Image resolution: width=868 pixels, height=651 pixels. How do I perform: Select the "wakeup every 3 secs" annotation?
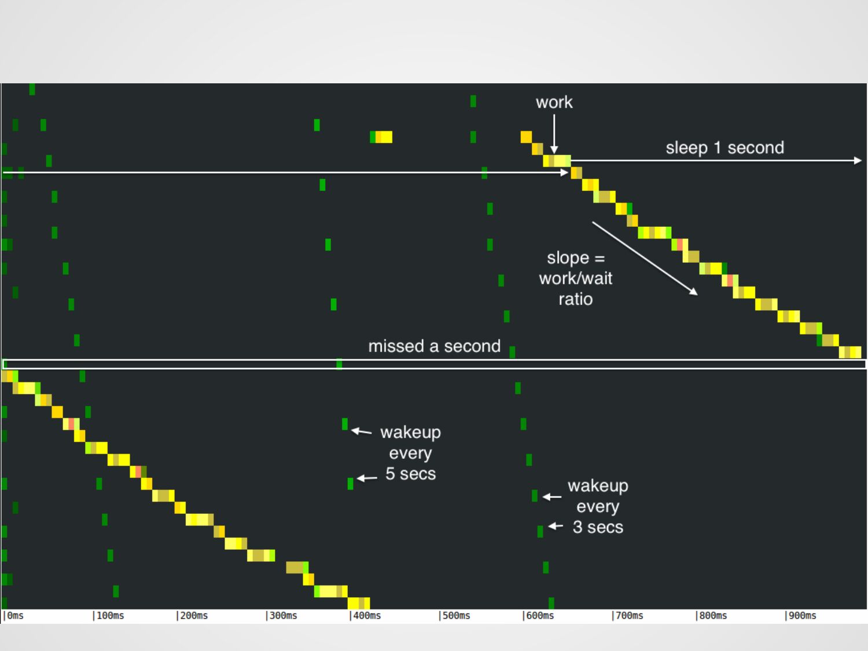click(x=598, y=506)
